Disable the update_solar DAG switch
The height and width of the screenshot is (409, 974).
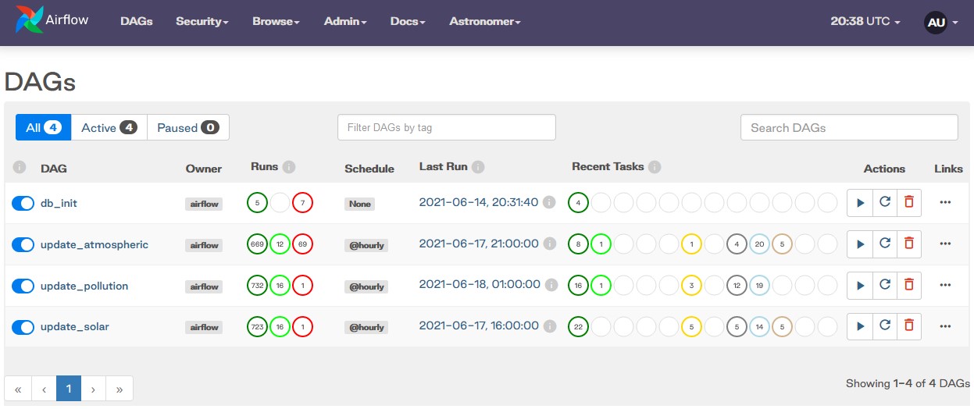pos(23,327)
